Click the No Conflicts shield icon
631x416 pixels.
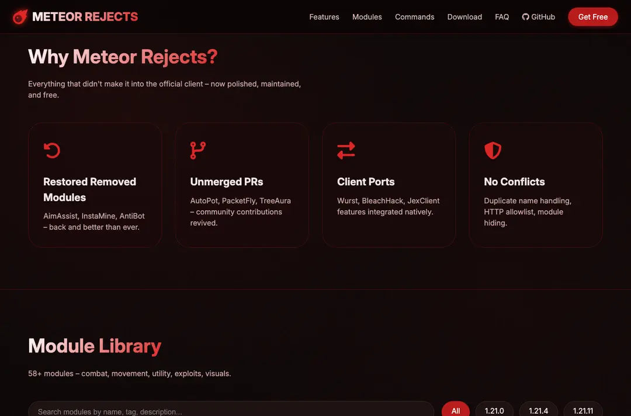(x=493, y=151)
